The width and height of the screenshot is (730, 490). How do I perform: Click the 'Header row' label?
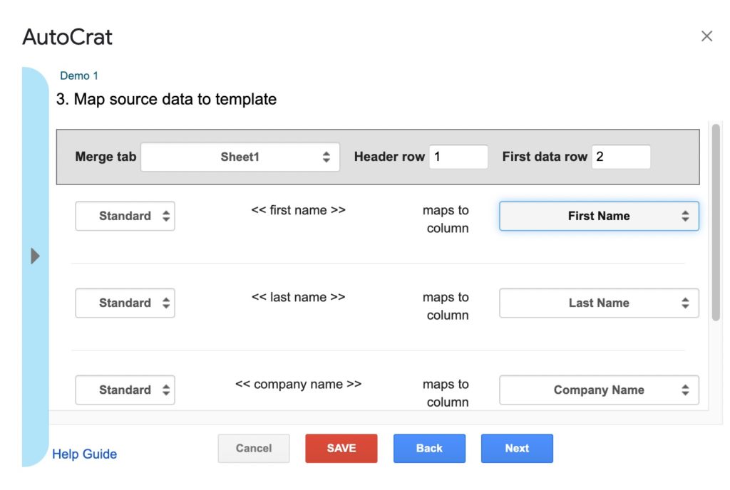(389, 157)
